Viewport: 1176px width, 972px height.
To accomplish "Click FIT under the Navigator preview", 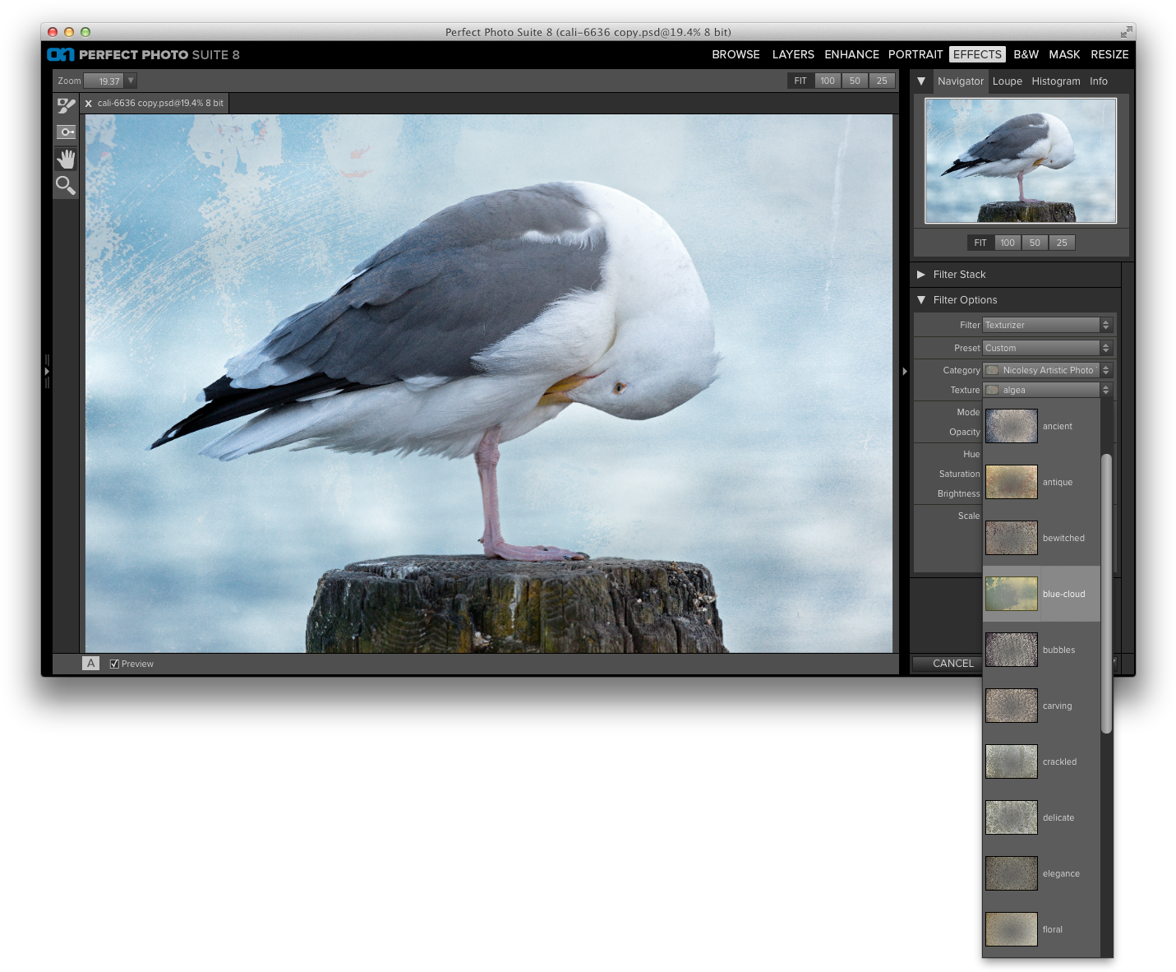I will click(x=980, y=243).
